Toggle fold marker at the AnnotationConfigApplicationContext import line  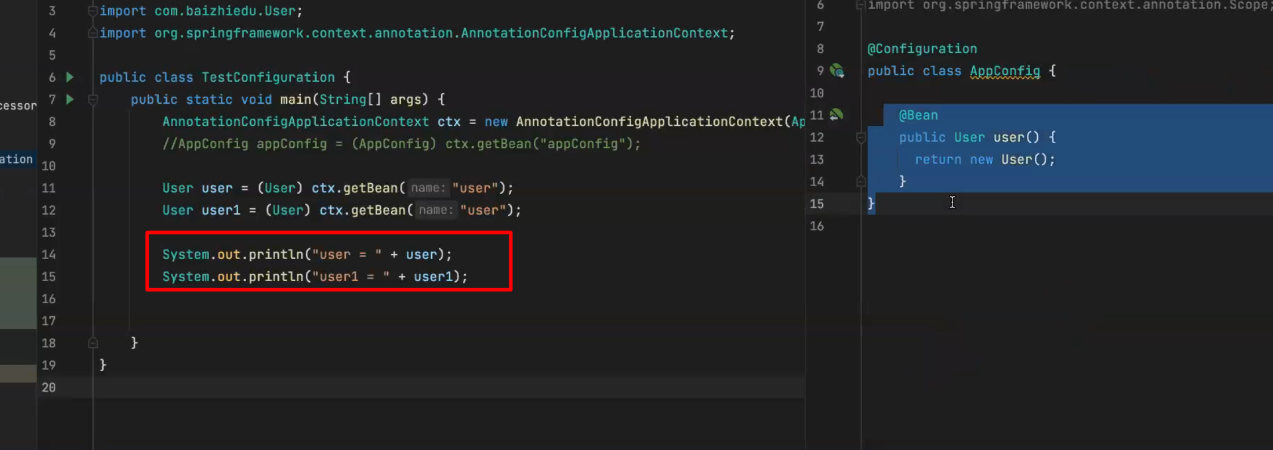[x=93, y=33]
